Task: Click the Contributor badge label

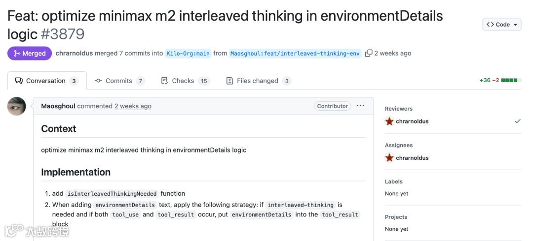Action: 332,106
